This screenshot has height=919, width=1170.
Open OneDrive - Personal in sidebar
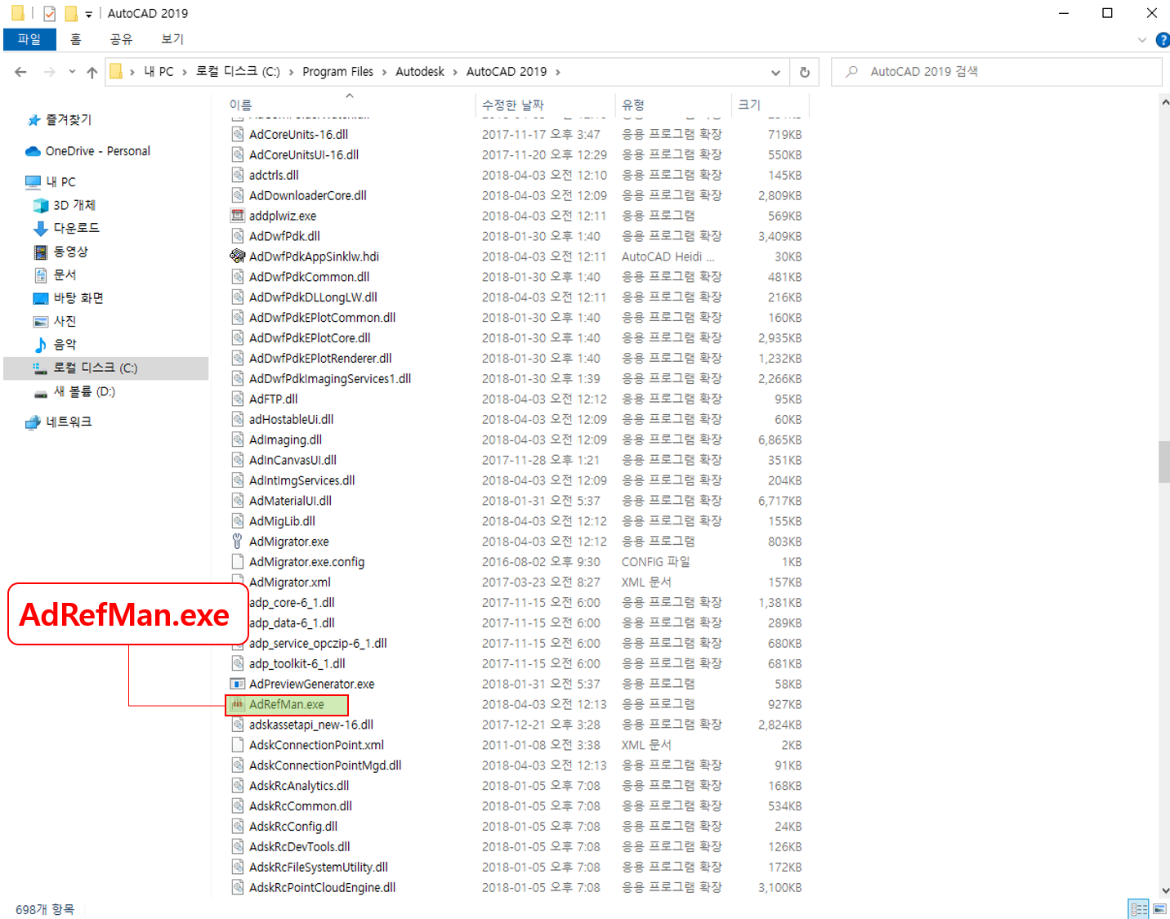tap(97, 151)
